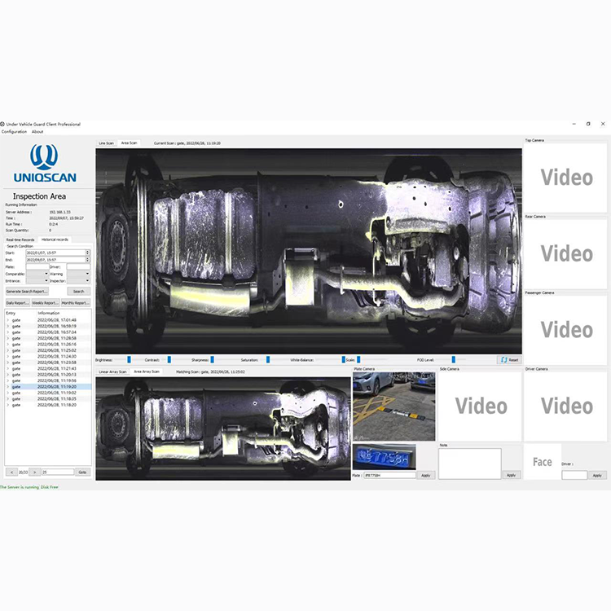Open the Entrance dropdown
The image size is (611, 611).
(x=37, y=280)
